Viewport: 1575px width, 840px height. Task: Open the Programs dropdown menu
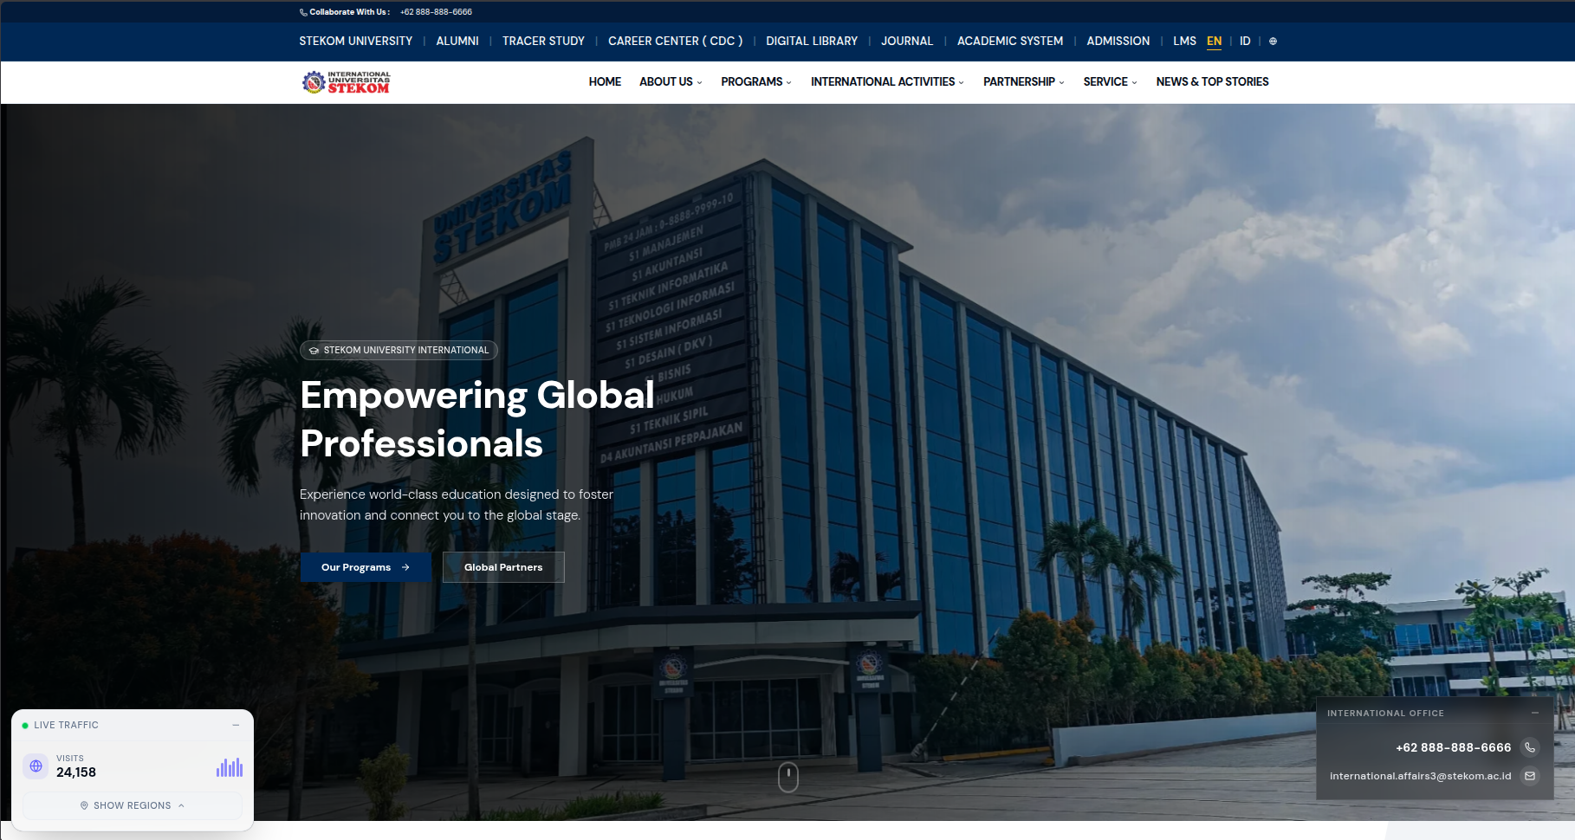tap(756, 81)
